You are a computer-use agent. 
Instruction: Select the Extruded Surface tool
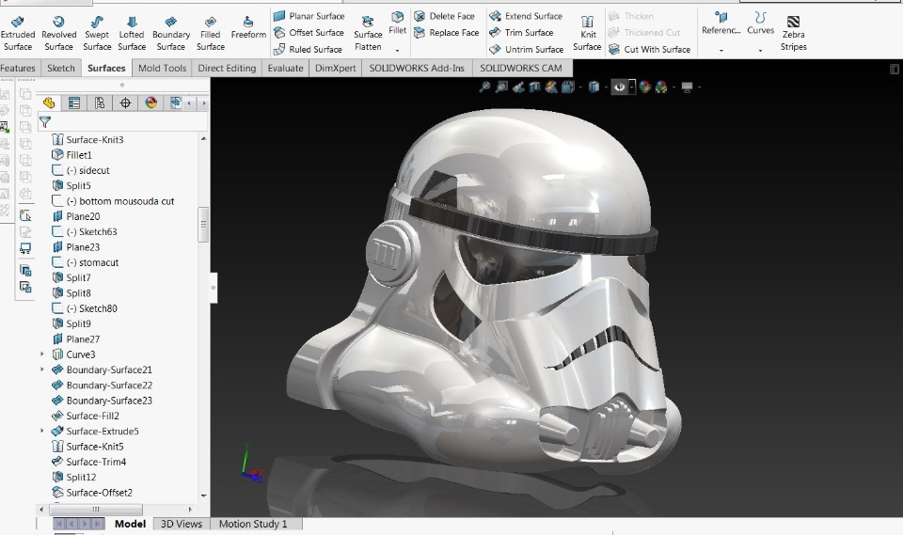tap(17, 32)
